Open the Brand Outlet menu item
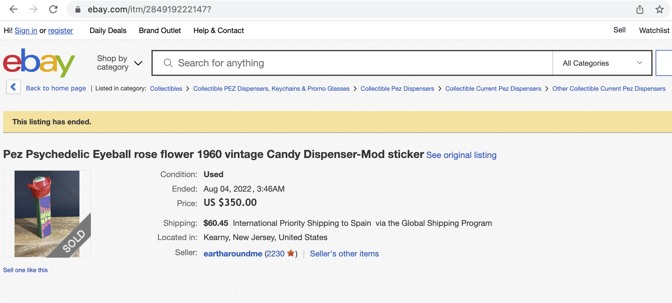Viewport: 672px width, 303px height. tap(160, 31)
